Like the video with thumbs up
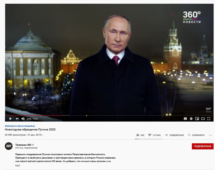This screenshot has width=215, height=170. pyautogui.click(x=140, y=135)
